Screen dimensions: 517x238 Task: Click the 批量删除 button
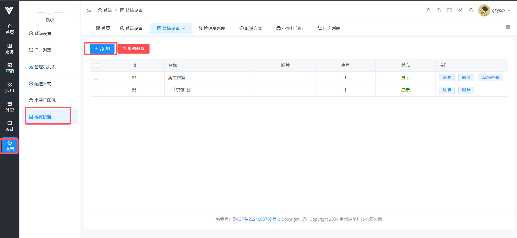point(134,49)
